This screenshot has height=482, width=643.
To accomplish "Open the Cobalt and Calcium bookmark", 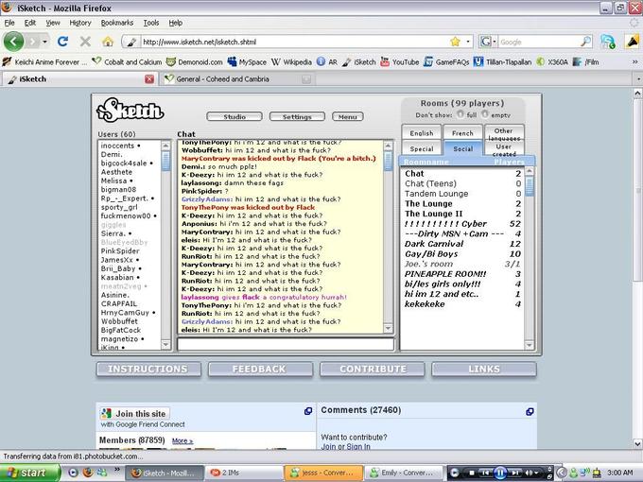I will click(x=127, y=61).
